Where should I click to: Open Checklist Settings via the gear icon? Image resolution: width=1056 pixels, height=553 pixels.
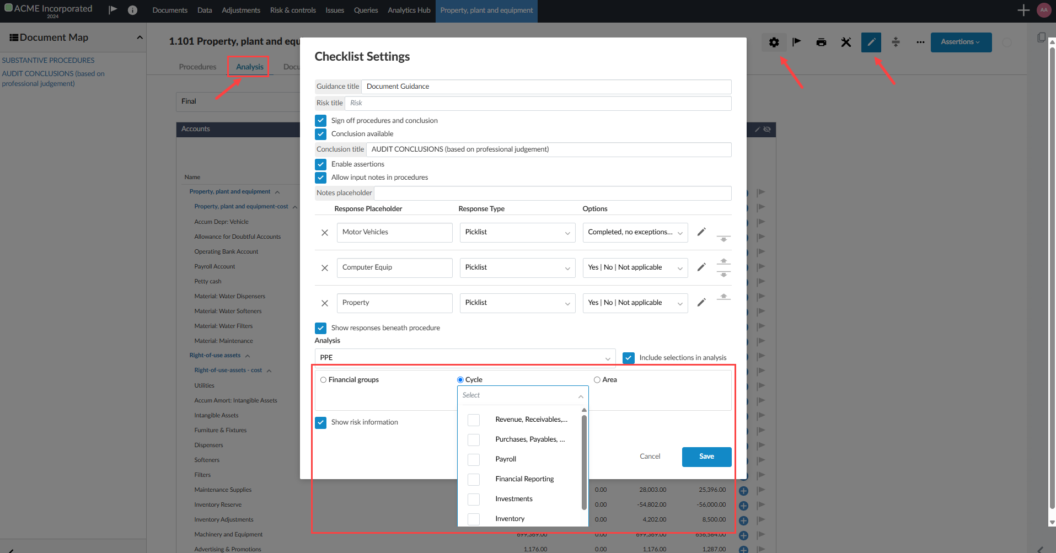click(774, 42)
